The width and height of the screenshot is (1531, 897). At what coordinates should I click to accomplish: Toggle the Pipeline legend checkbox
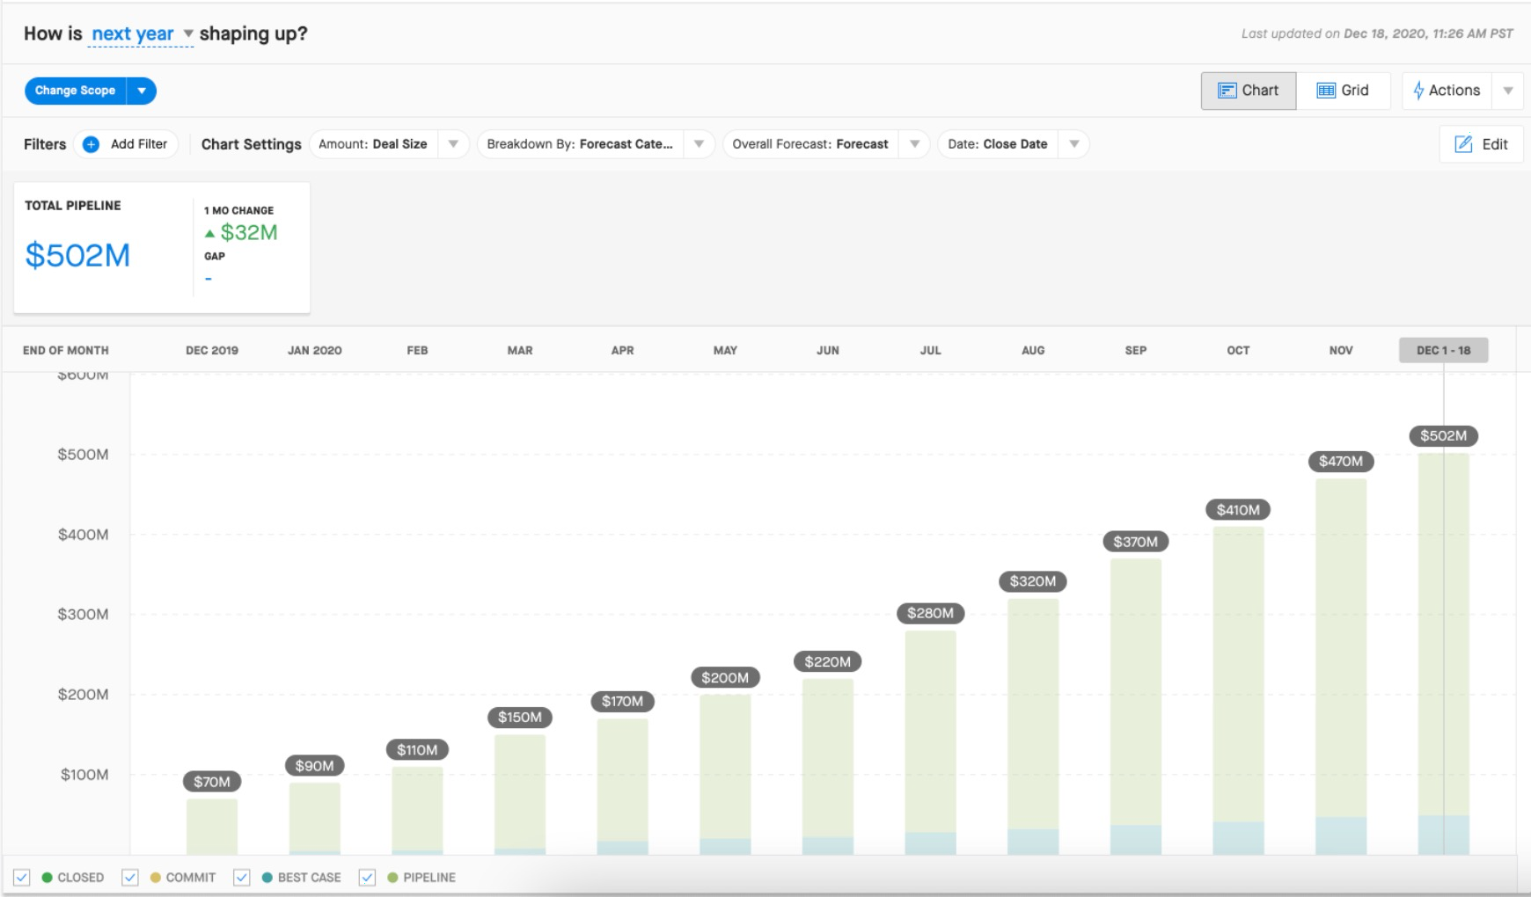(368, 878)
